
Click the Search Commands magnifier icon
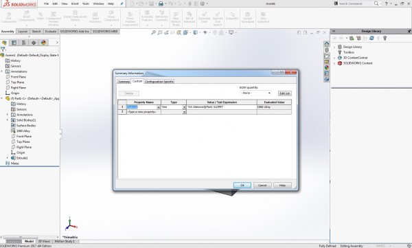click(376, 3)
